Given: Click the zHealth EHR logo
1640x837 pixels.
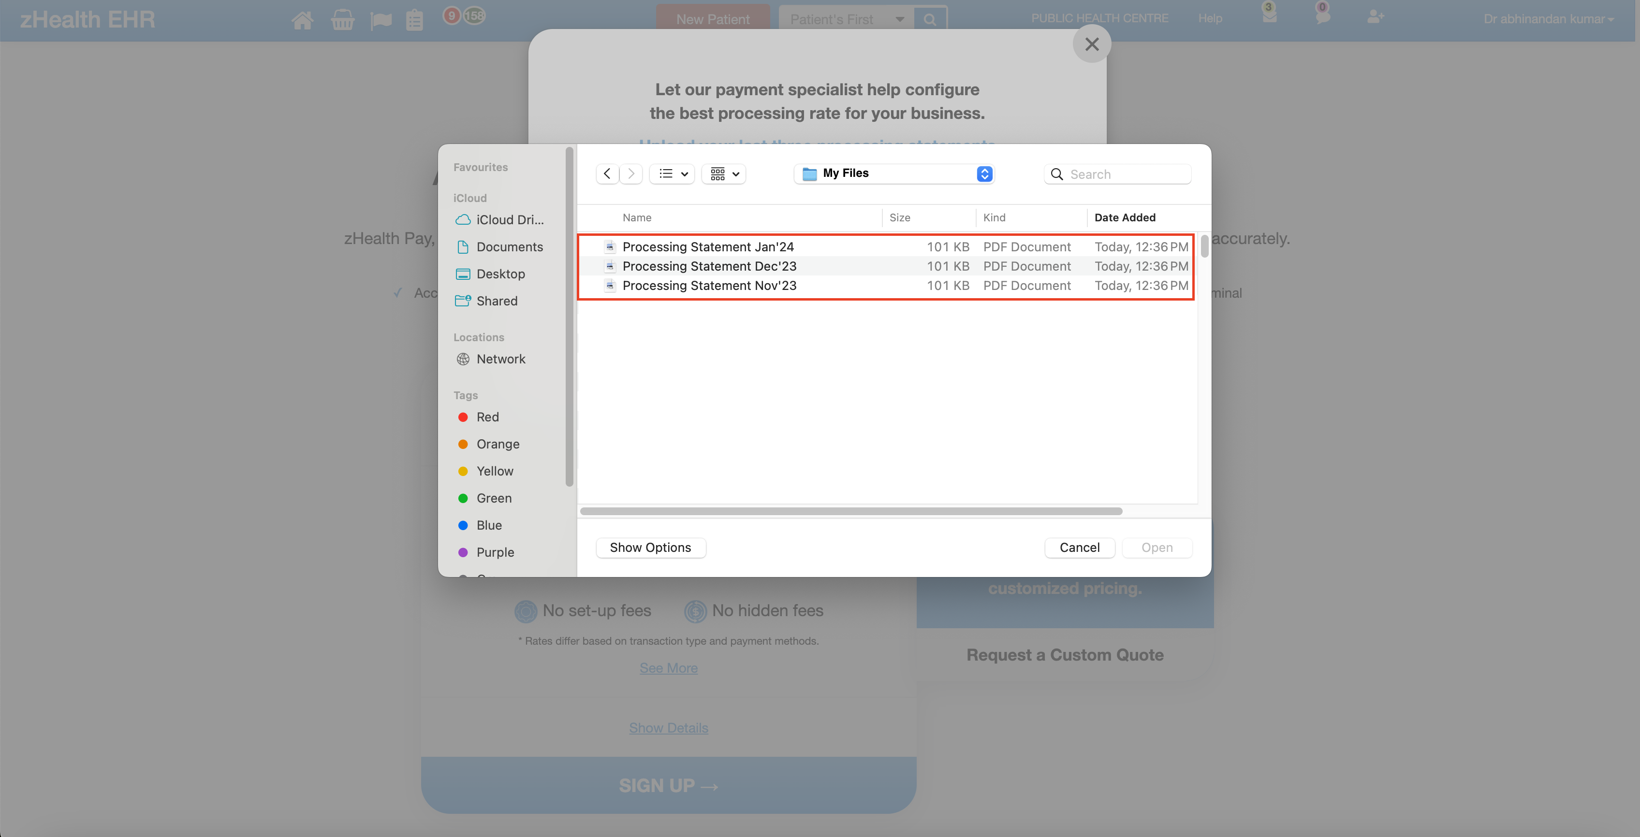Looking at the screenshot, I should 87,19.
